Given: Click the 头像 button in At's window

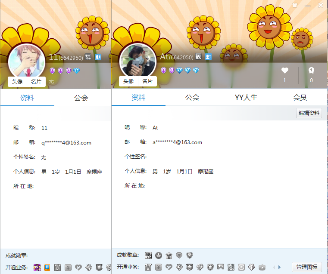Looking at the screenshot, I should click(128, 81).
